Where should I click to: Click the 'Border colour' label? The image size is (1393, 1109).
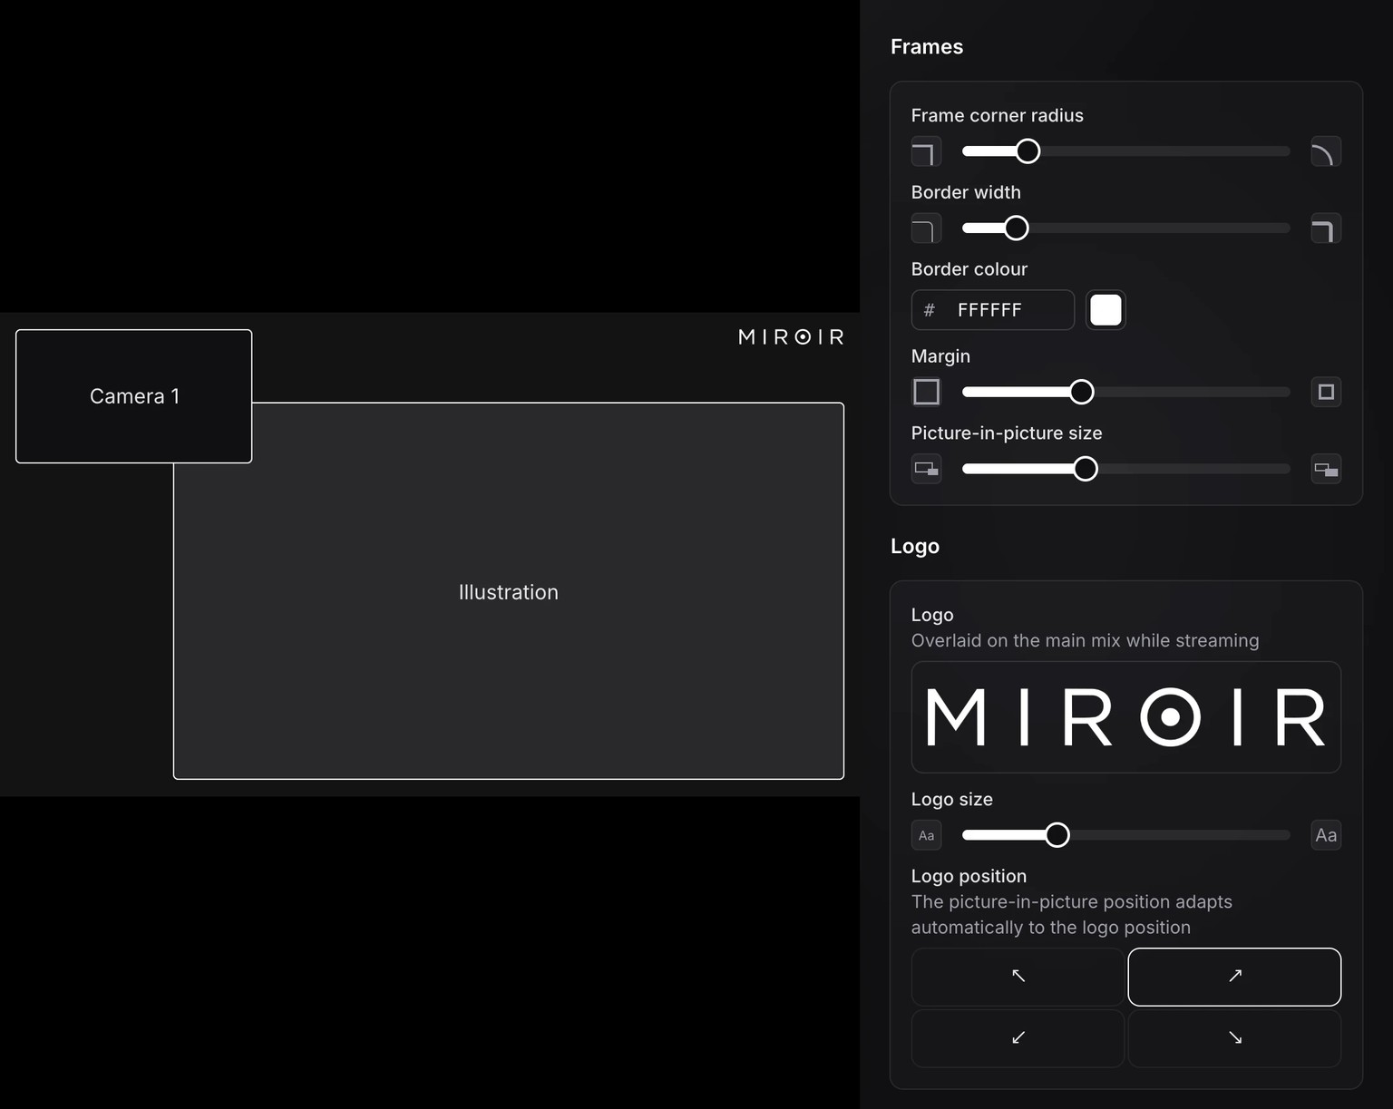click(969, 269)
